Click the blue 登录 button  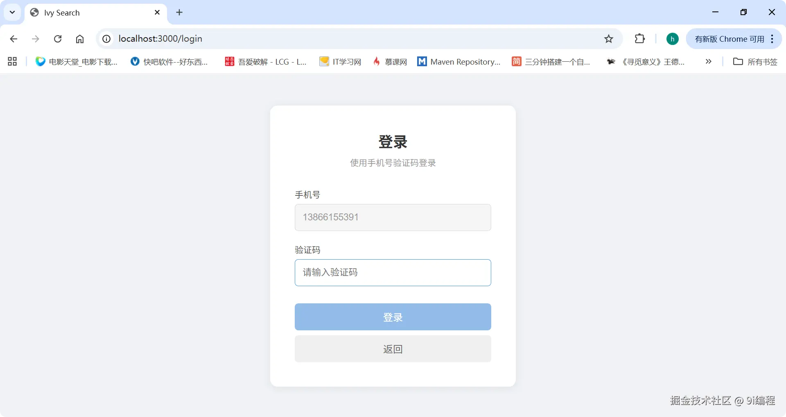[x=393, y=317]
